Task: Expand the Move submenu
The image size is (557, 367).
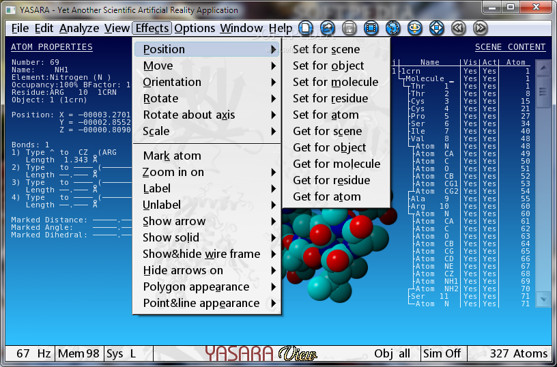Action: (207, 65)
